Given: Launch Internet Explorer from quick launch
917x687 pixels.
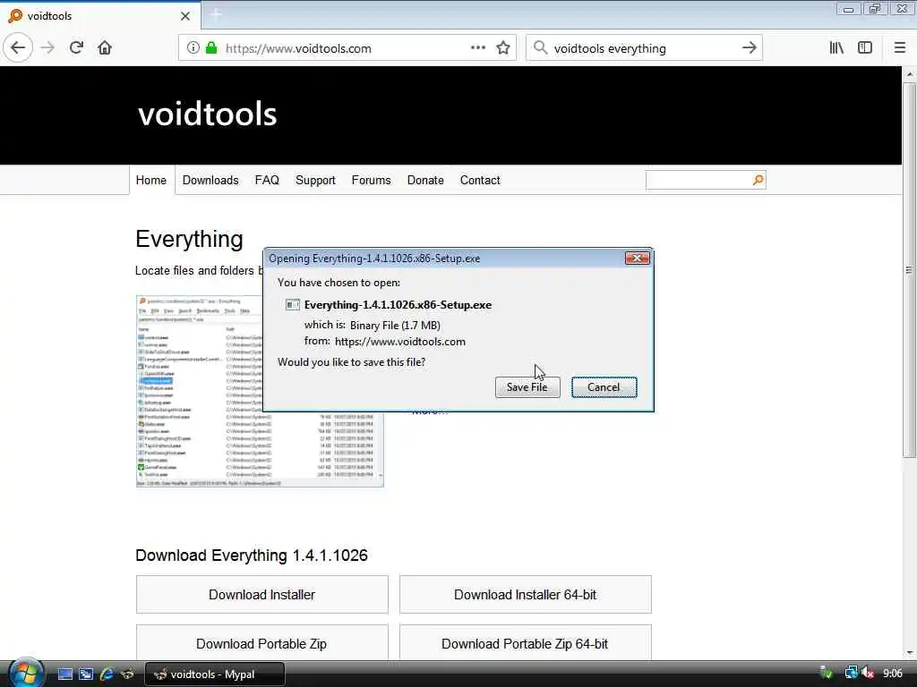Looking at the screenshot, I should 106,674.
